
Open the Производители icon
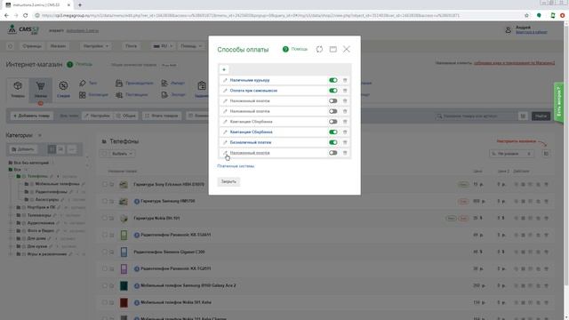click(x=119, y=83)
